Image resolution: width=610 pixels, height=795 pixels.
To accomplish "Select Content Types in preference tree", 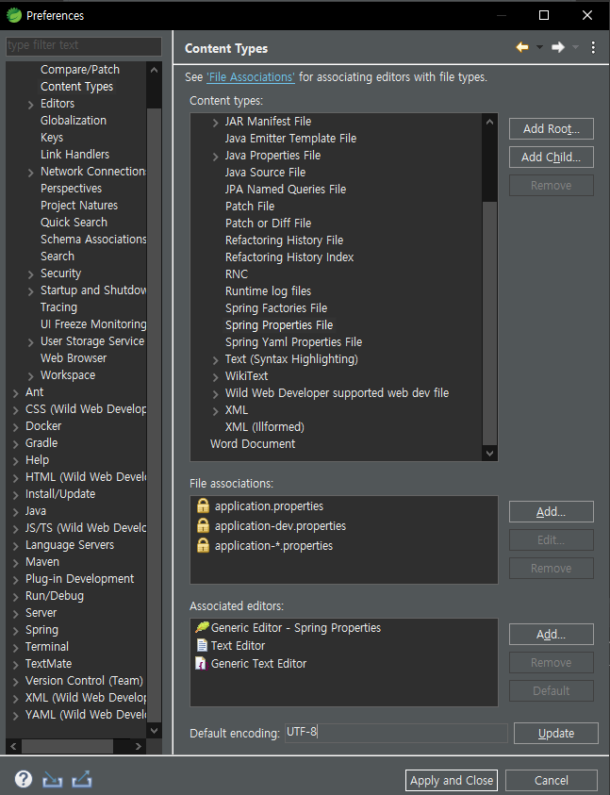I will pyautogui.click(x=76, y=86).
